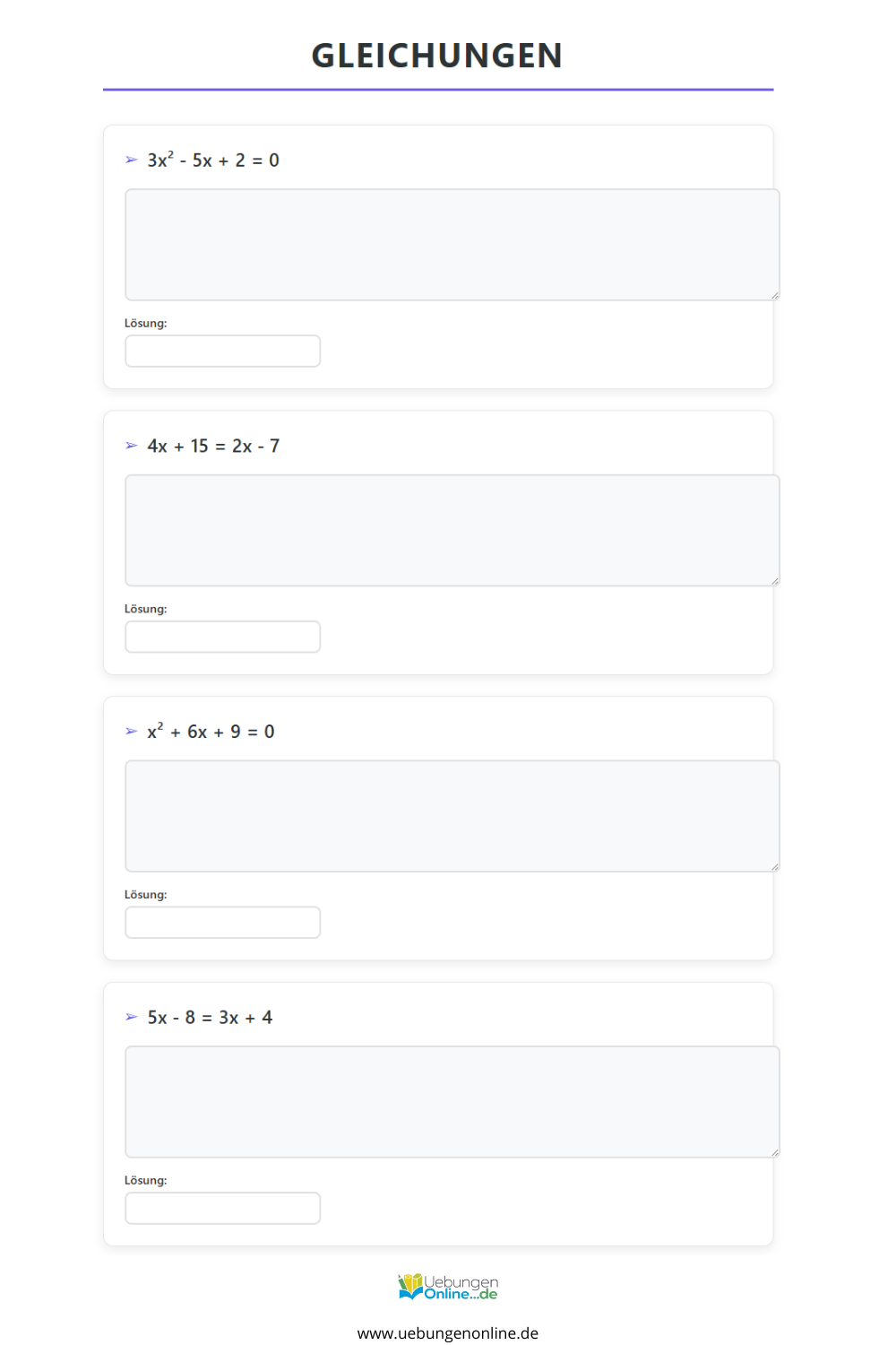
Task: Grab resize handle of the 4x + 15 textarea
Action: click(x=775, y=581)
